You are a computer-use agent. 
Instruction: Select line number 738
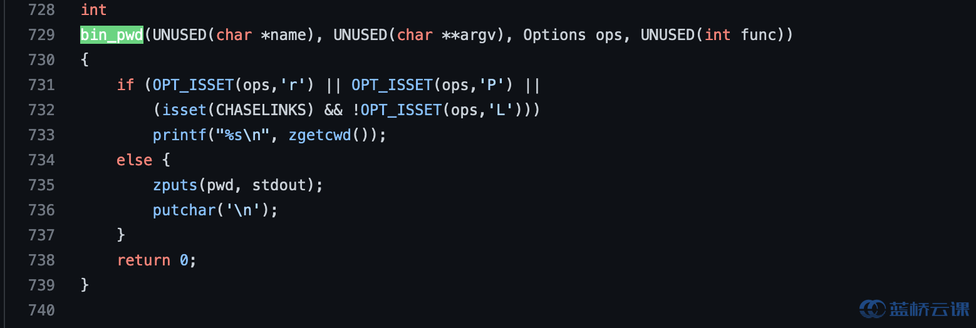[41, 260]
